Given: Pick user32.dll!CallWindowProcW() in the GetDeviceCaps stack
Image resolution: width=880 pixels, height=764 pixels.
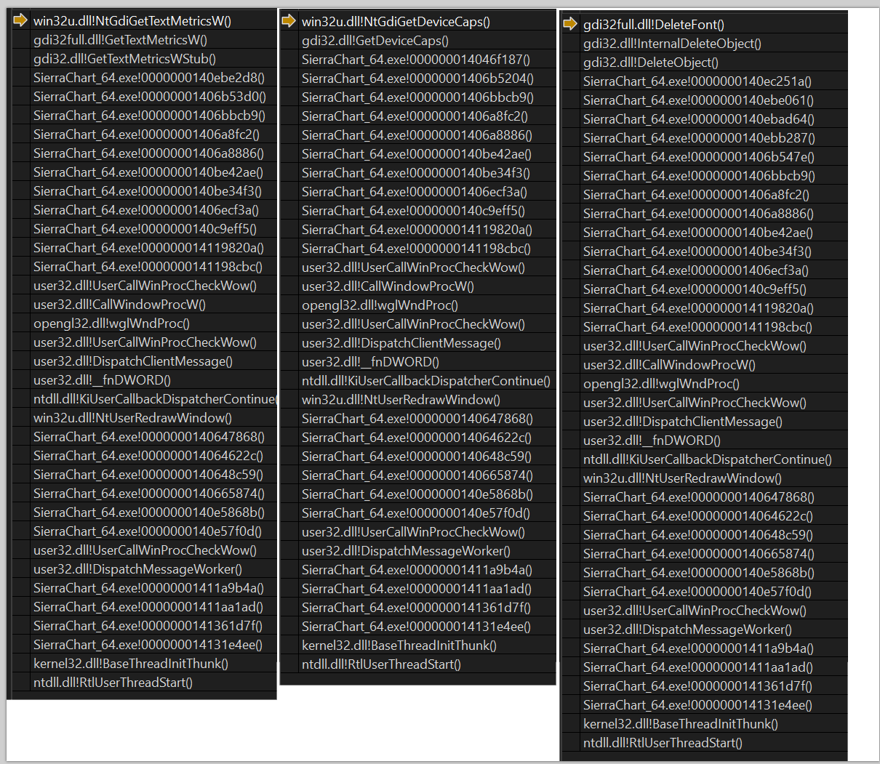Looking at the screenshot, I should (388, 286).
